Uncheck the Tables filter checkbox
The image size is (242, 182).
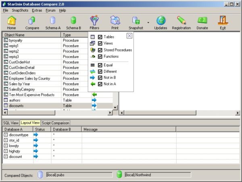coord(100,37)
